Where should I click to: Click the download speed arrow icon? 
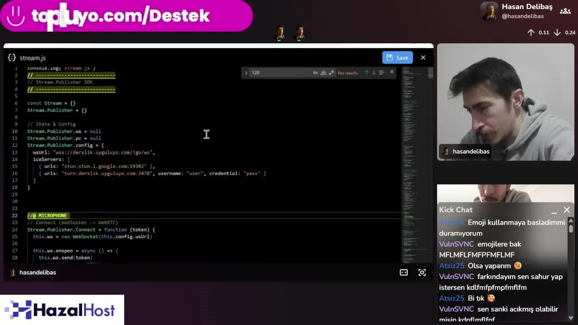point(557,32)
